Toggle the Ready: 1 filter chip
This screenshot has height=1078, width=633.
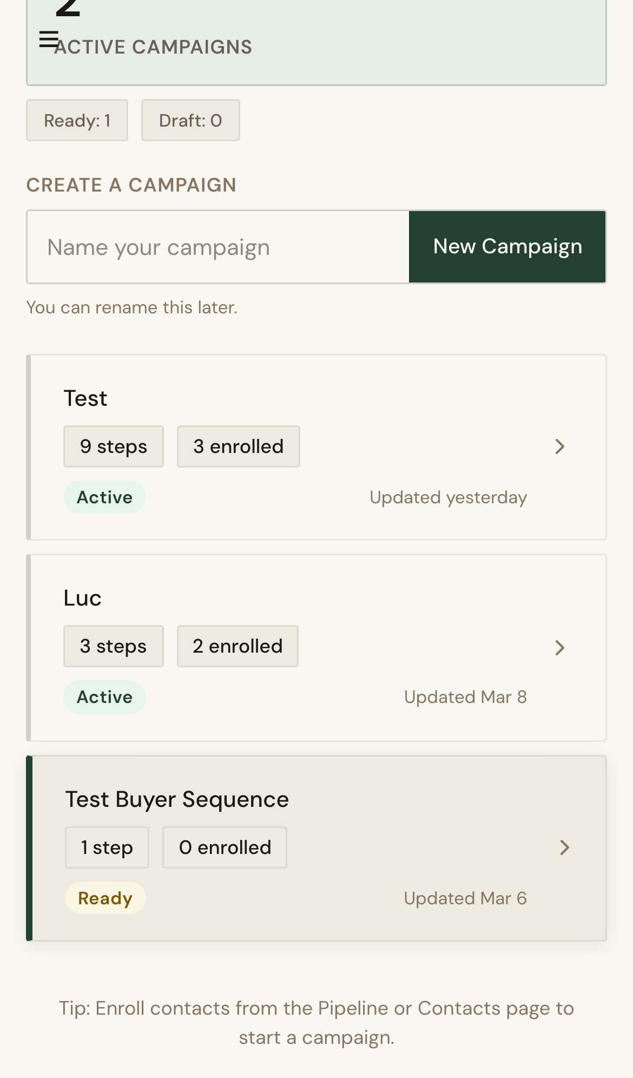tap(77, 120)
